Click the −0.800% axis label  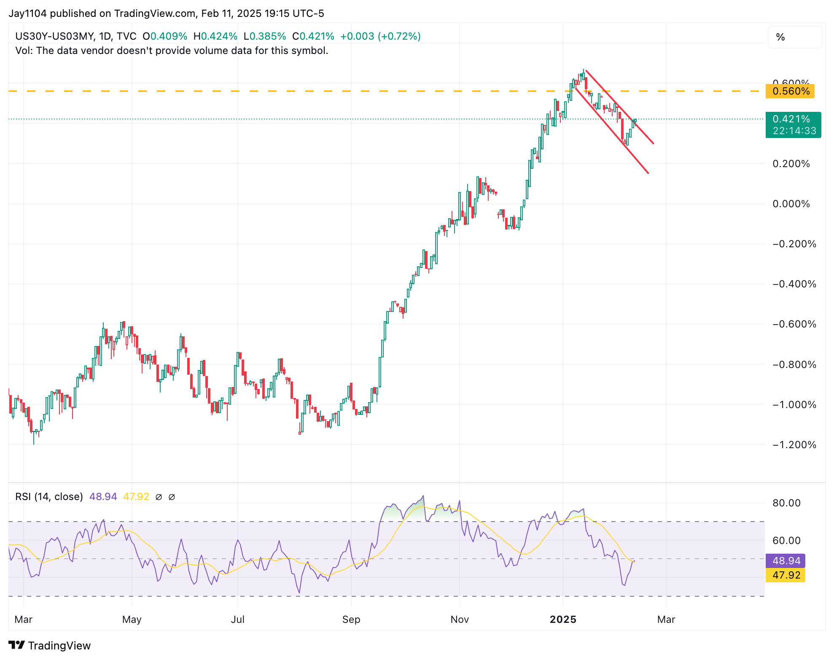click(x=794, y=365)
